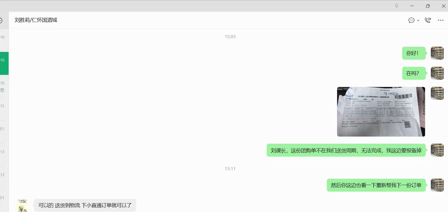Viewport: 448px width, 212px height.
Task: Click the 可以的 送货到物流 reply bubble
Action: click(x=85, y=205)
